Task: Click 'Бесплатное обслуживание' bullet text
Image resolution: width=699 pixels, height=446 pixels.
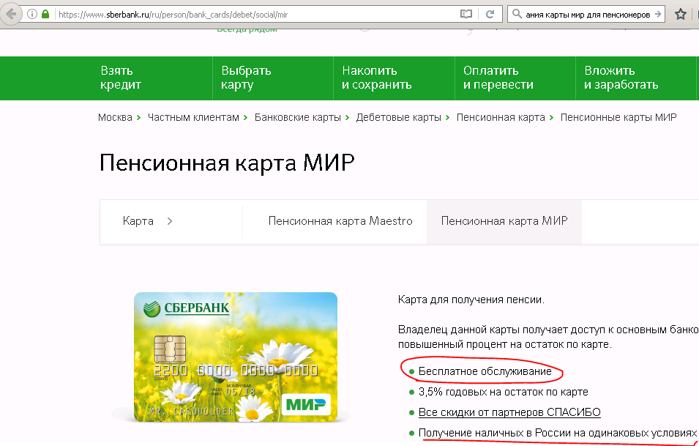Action: click(485, 371)
